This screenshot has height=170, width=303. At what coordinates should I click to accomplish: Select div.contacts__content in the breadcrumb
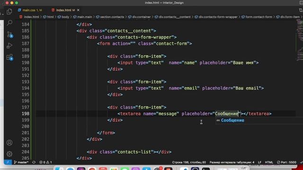point(172,17)
